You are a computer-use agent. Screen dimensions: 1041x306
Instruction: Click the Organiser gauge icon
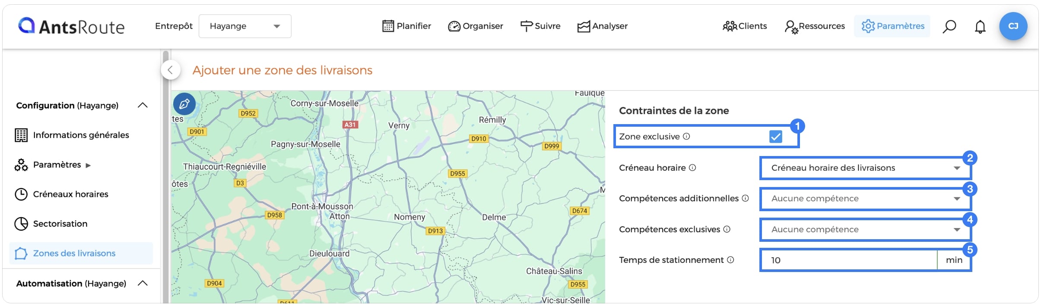[454, 26]
